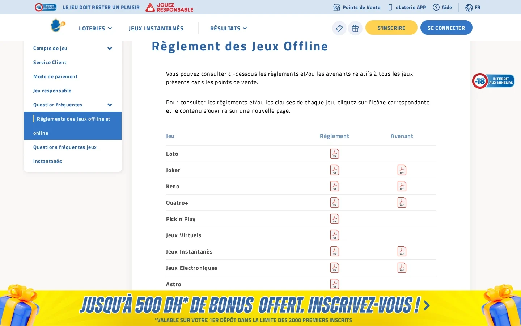521x326 pixels.
Task: Expand the Compte de jeu sidebar chevron
Action: tap(110, 48)
